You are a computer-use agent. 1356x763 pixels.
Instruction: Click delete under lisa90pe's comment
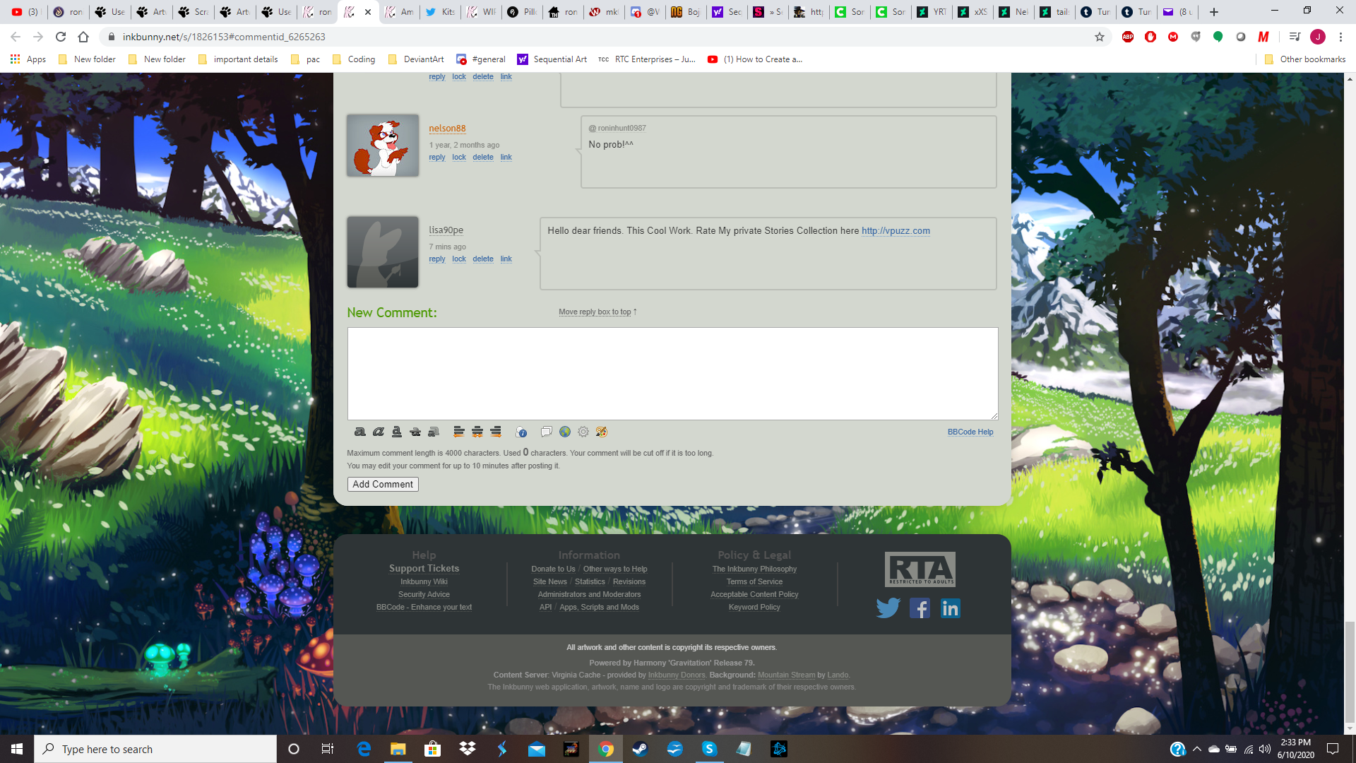point(483,259)
